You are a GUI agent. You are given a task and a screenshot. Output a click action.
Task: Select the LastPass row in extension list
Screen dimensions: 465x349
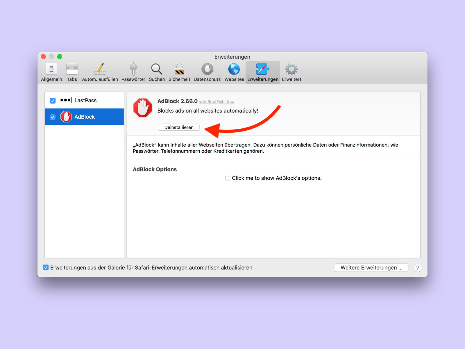(84, 100)
